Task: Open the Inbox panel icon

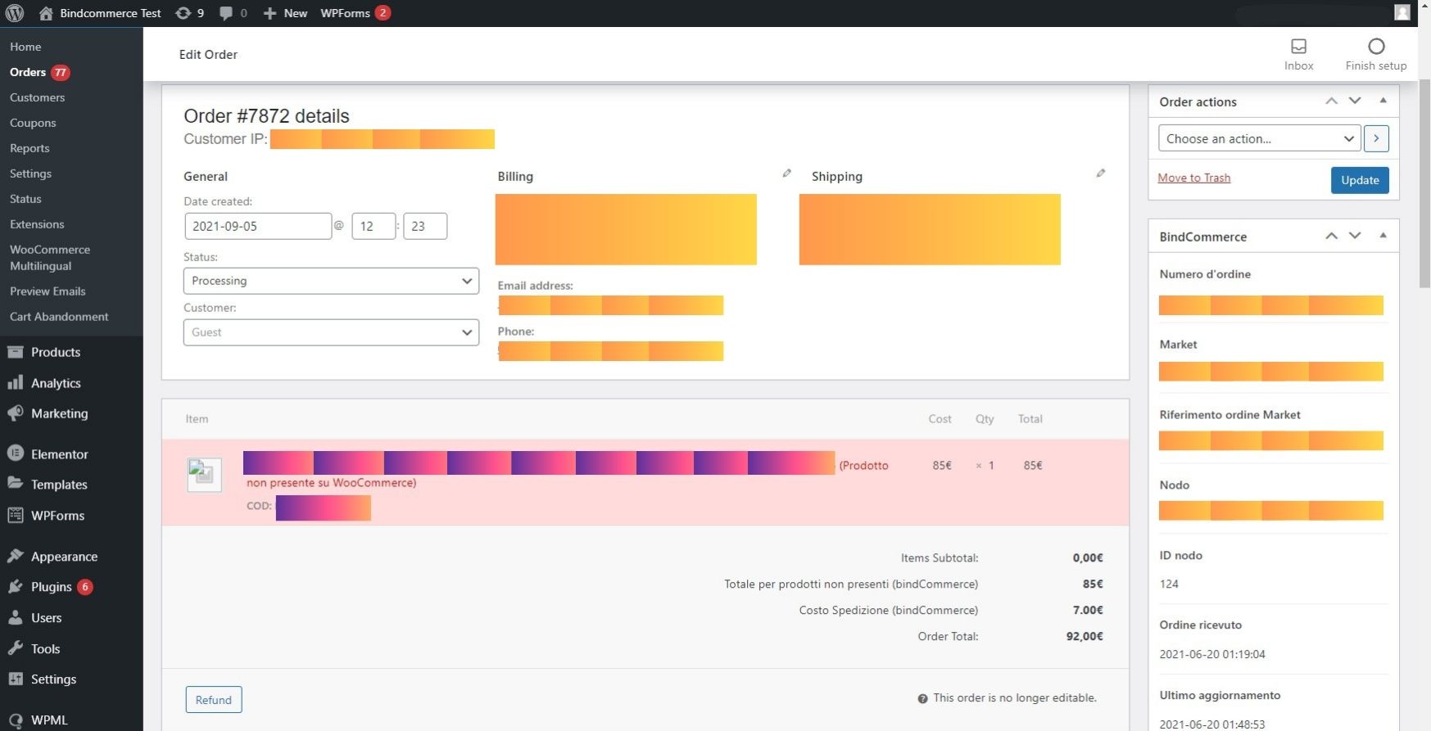Action: pos(1298,47)
